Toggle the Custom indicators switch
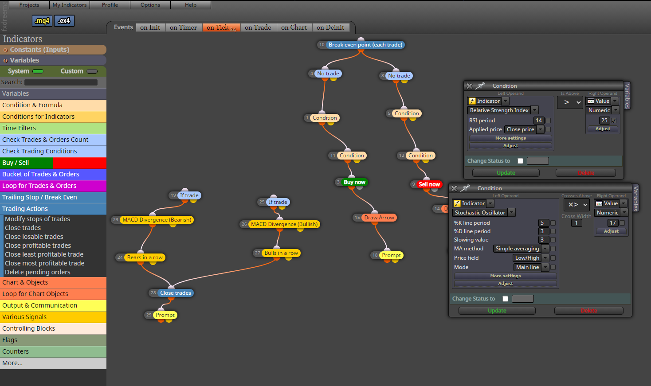 tap(92, 71)
